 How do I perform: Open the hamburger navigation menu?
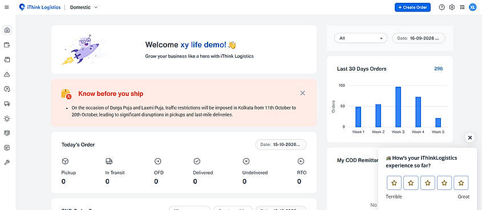7,7
